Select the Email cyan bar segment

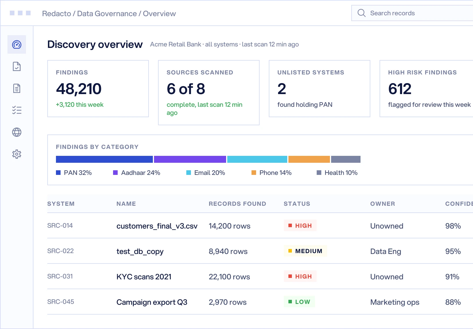[x=257, y=159]
